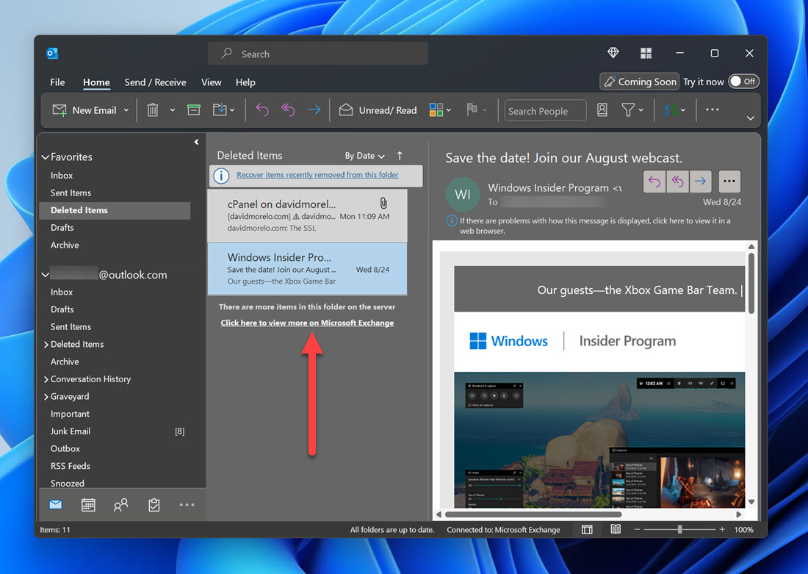Open Delete options dropdown arrow
808x574 pixels.
(x=172, y=110)
